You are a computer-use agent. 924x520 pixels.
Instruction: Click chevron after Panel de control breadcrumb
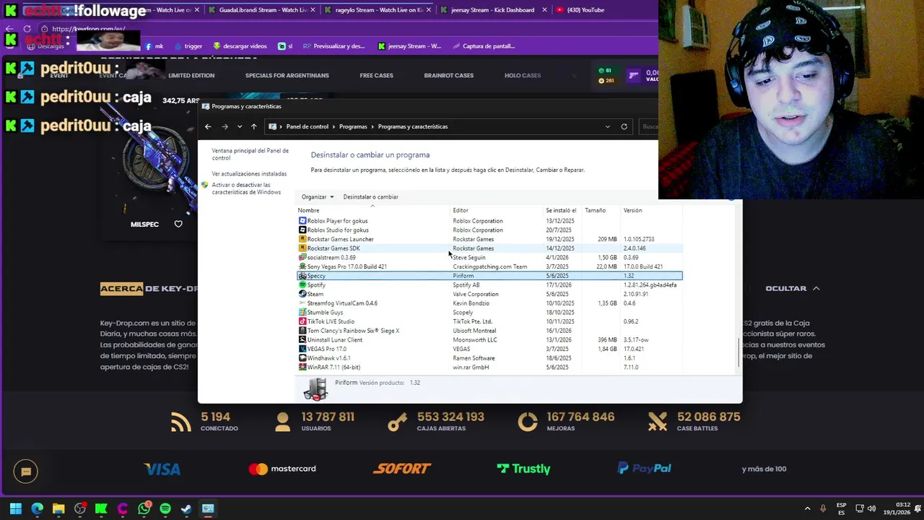click(x=334, y=126)
